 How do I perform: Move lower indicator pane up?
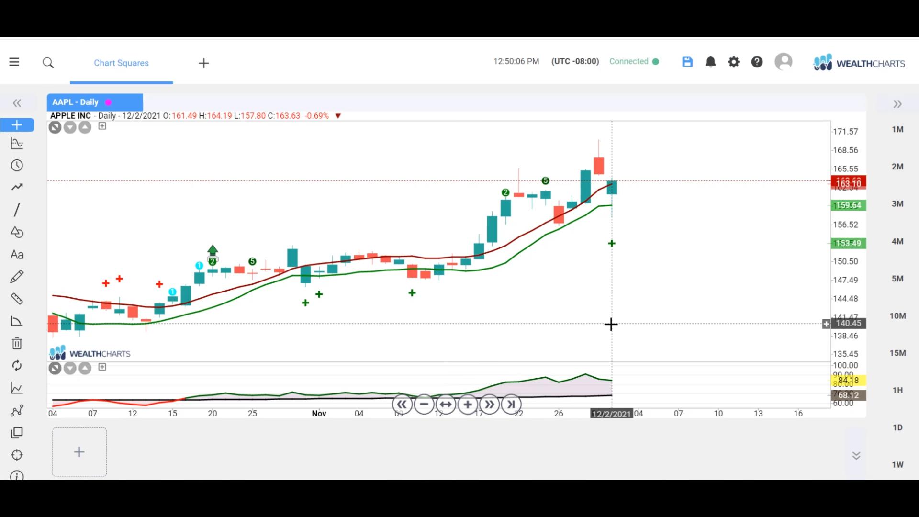click(x=85, y=368)
